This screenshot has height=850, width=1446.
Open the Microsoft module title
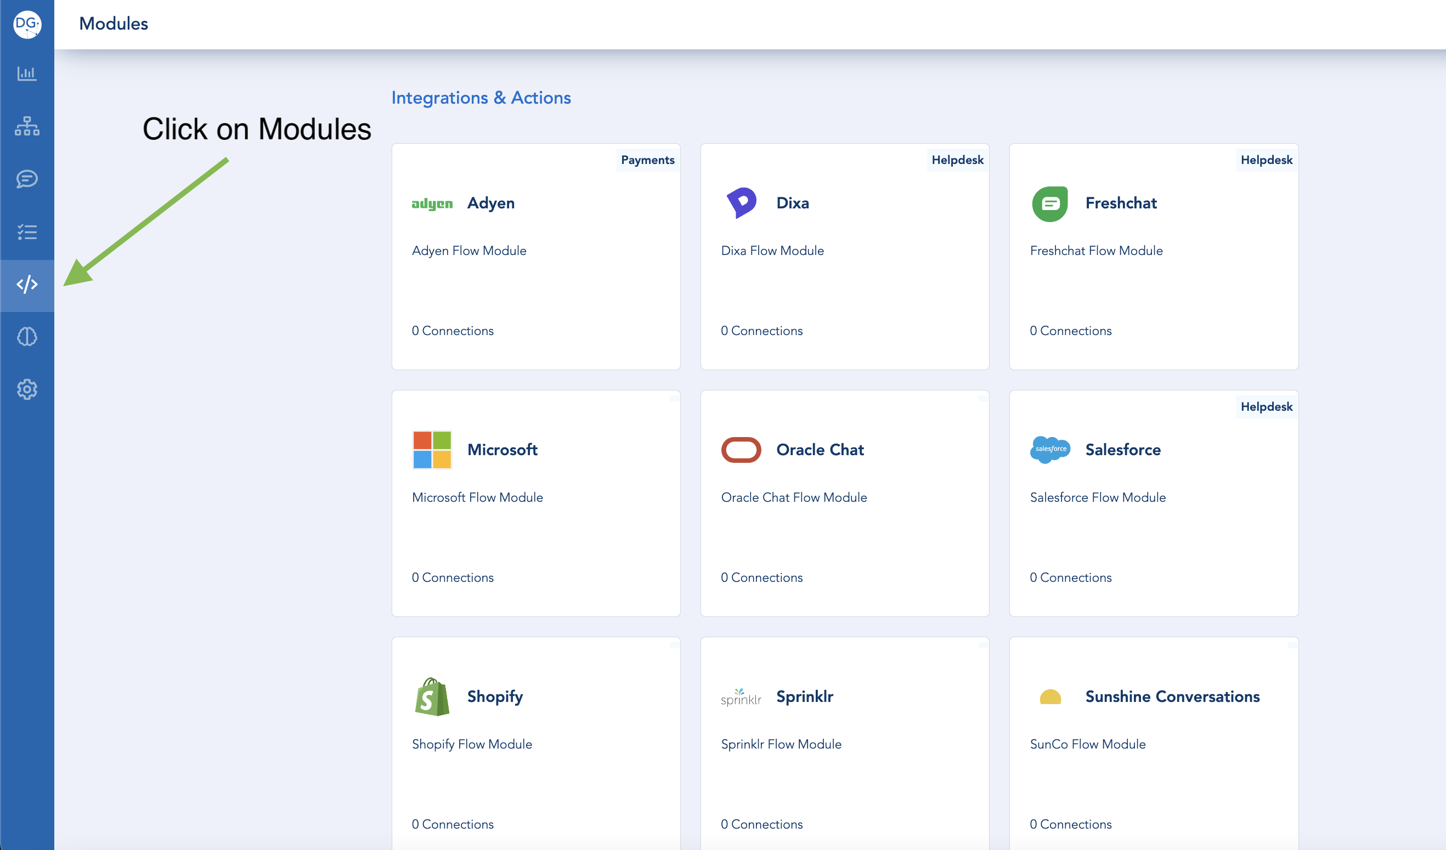click(502, 450)
